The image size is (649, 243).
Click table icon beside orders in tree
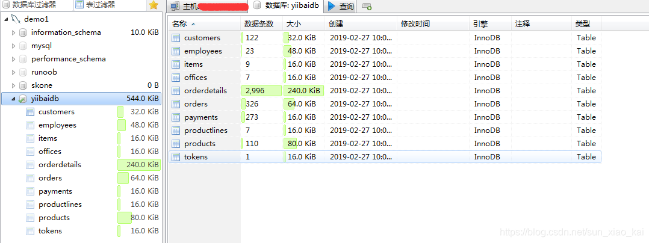(x=30, y=177)
